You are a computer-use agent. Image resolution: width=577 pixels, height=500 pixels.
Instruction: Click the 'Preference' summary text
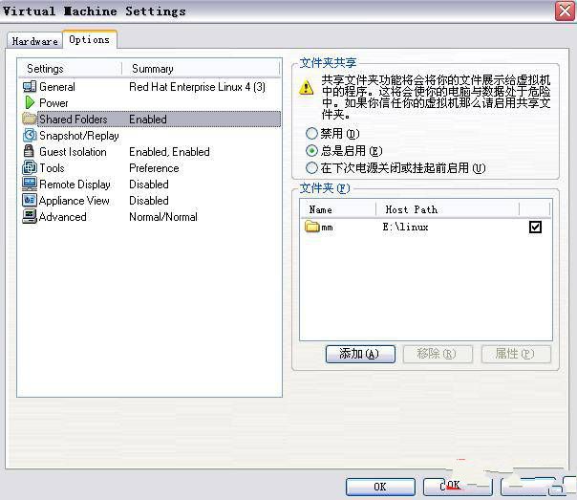tap(154, 168)
